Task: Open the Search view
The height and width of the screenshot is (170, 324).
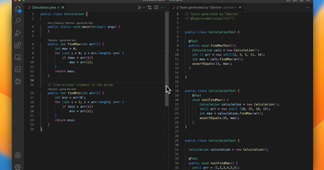Action: tap(18, 21)
